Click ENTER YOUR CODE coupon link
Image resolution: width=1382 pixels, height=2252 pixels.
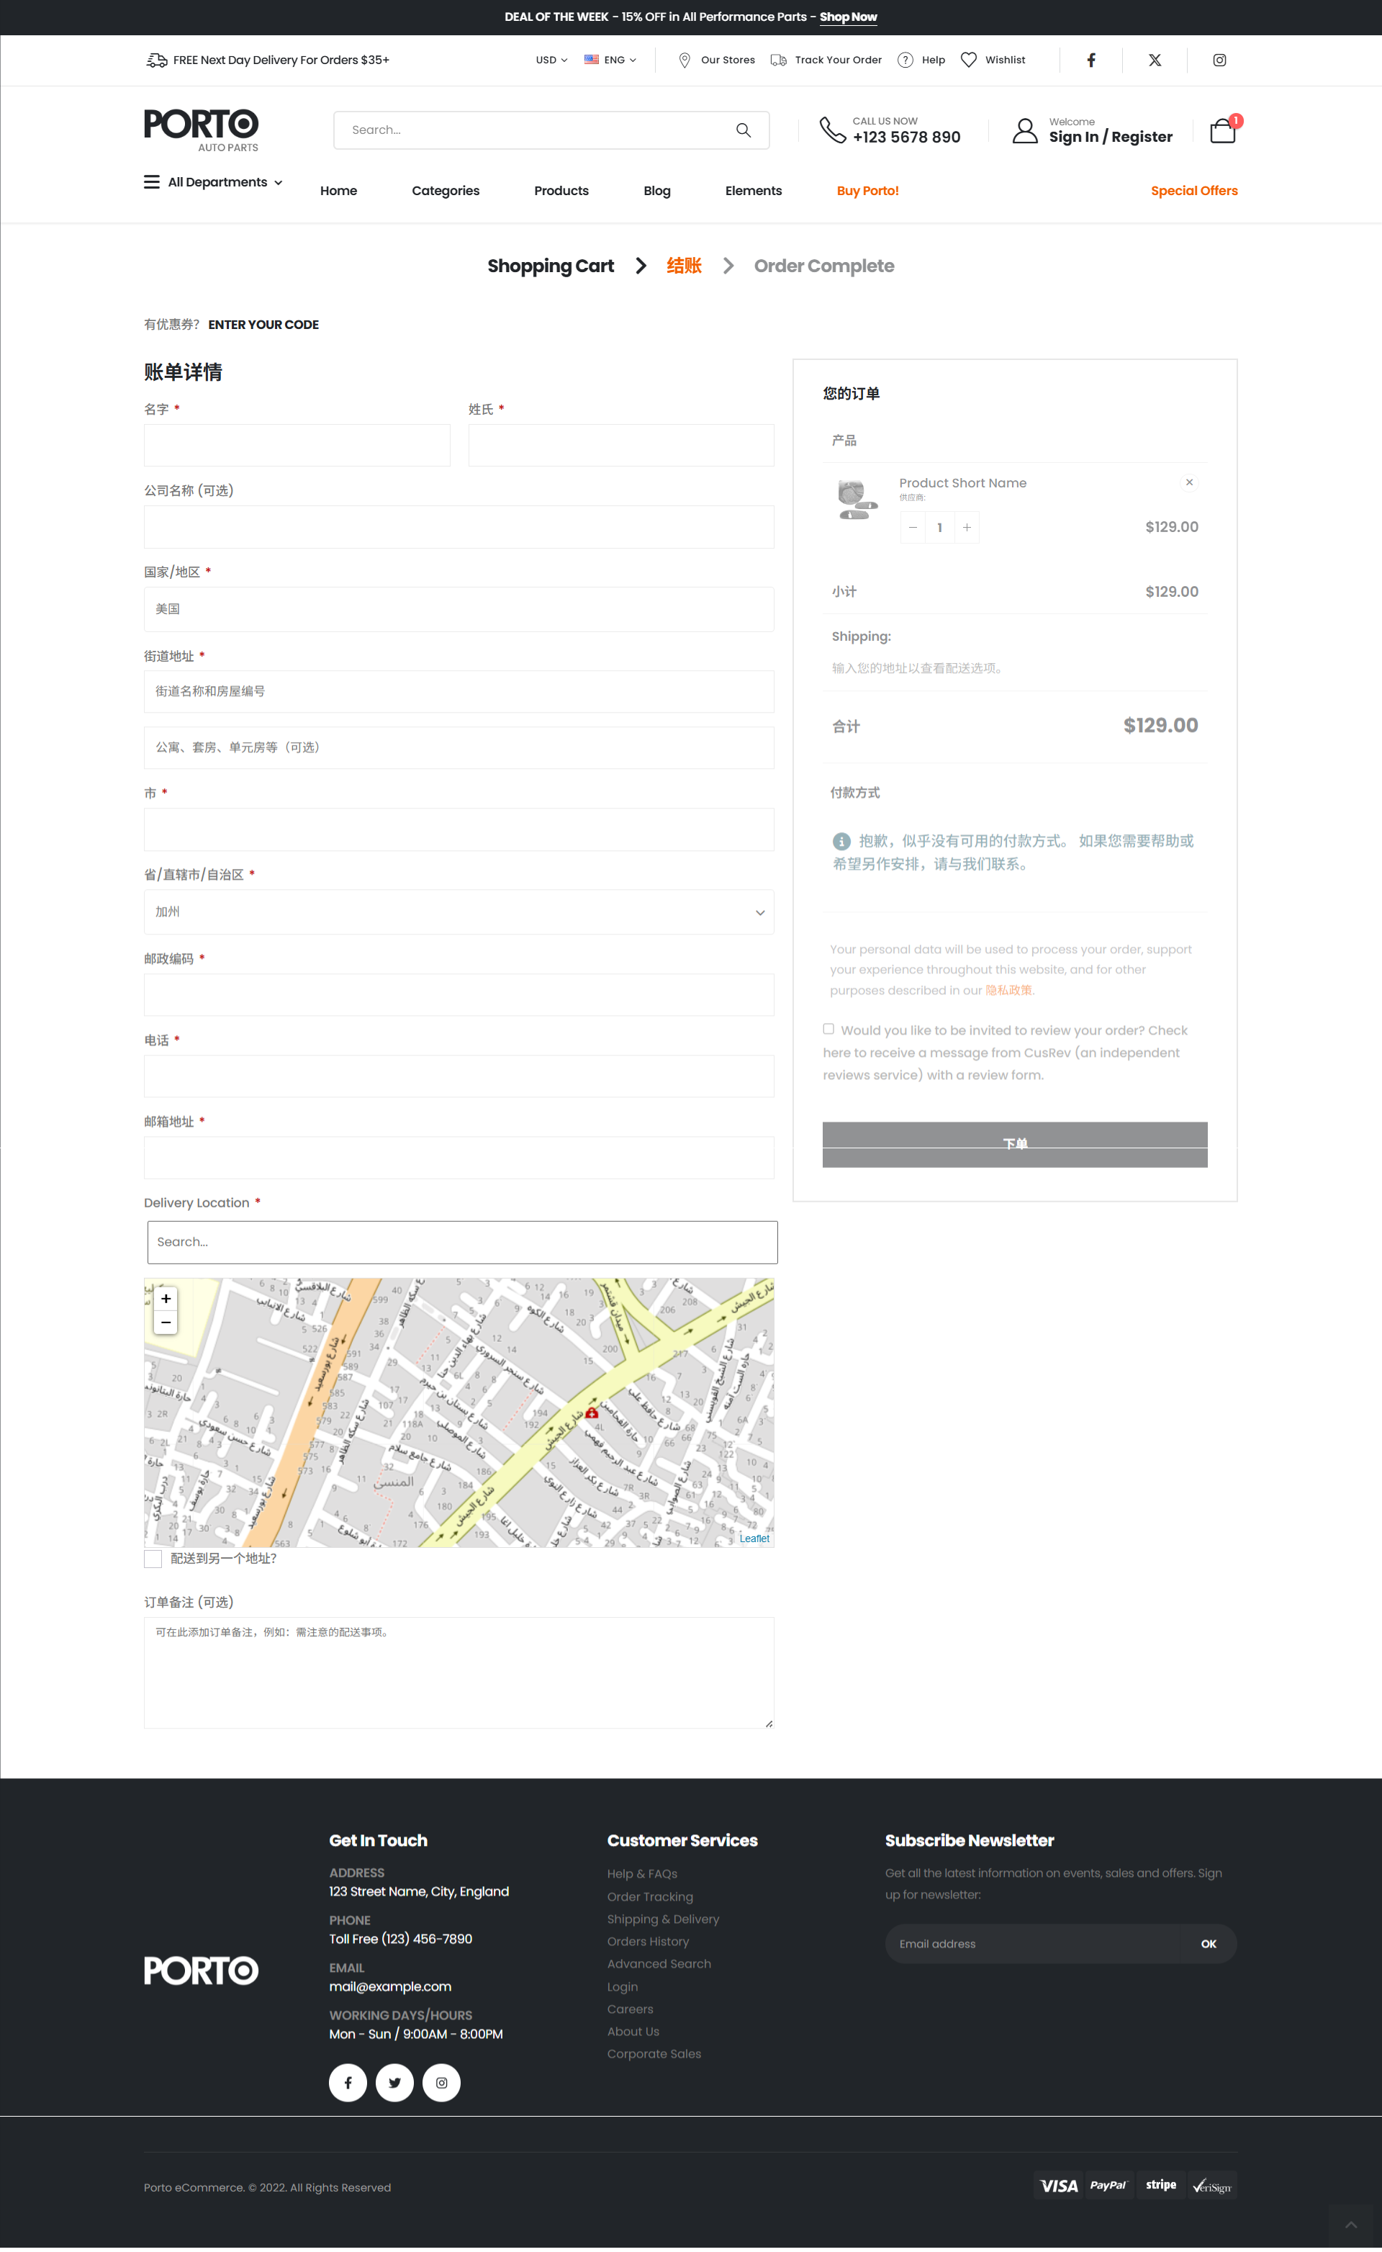click(263, 325)
